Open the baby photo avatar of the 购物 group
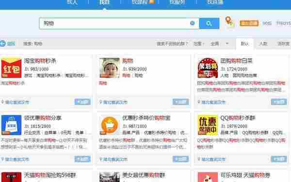 110,68
